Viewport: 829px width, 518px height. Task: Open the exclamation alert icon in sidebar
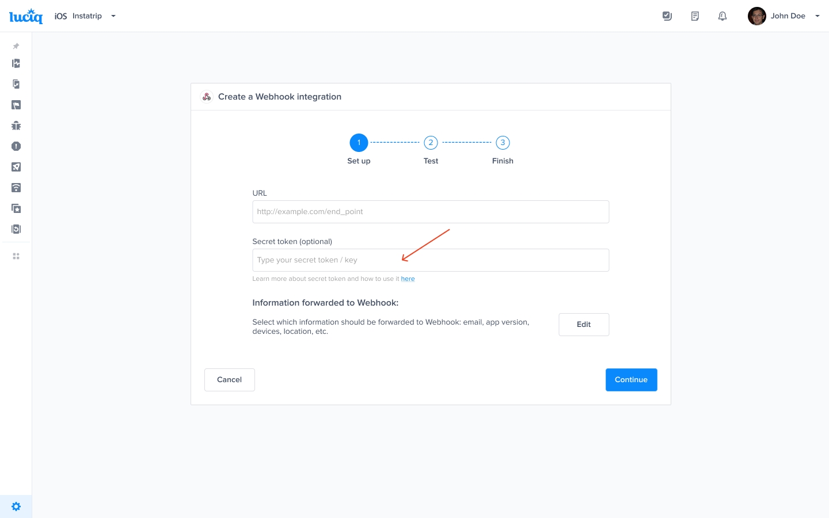click(16, 146)
